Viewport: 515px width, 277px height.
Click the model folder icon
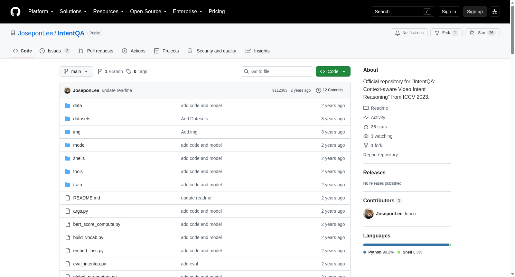pyautogui.click(x=68, y=145)
